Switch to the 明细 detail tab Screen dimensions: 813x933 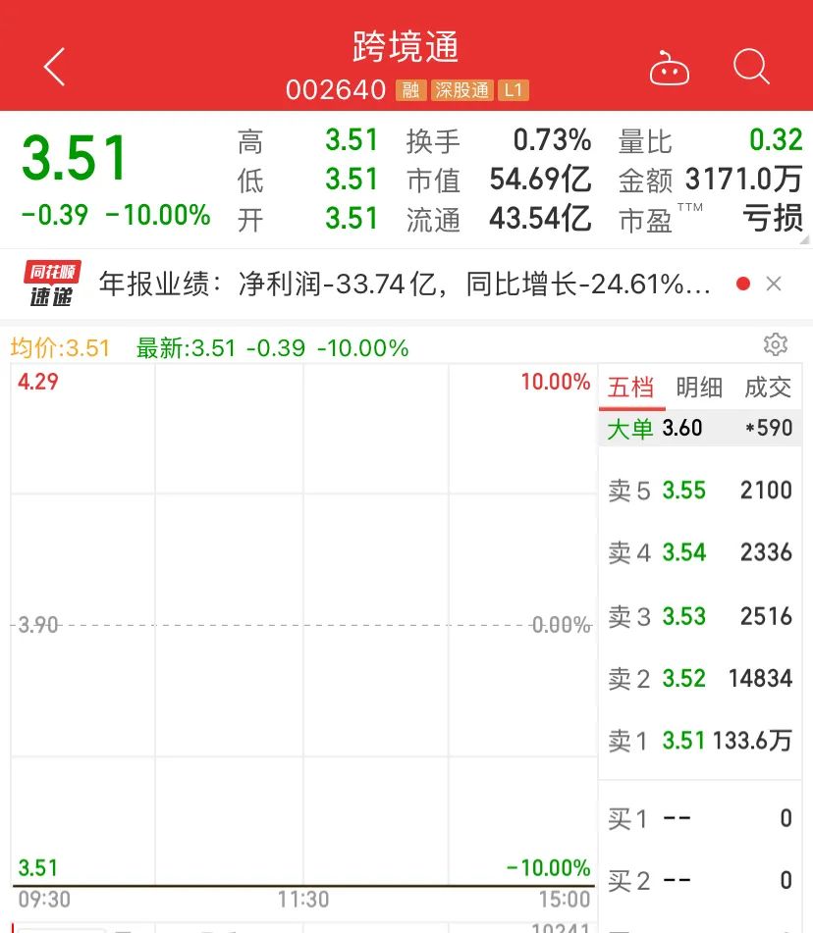point(699,388)
